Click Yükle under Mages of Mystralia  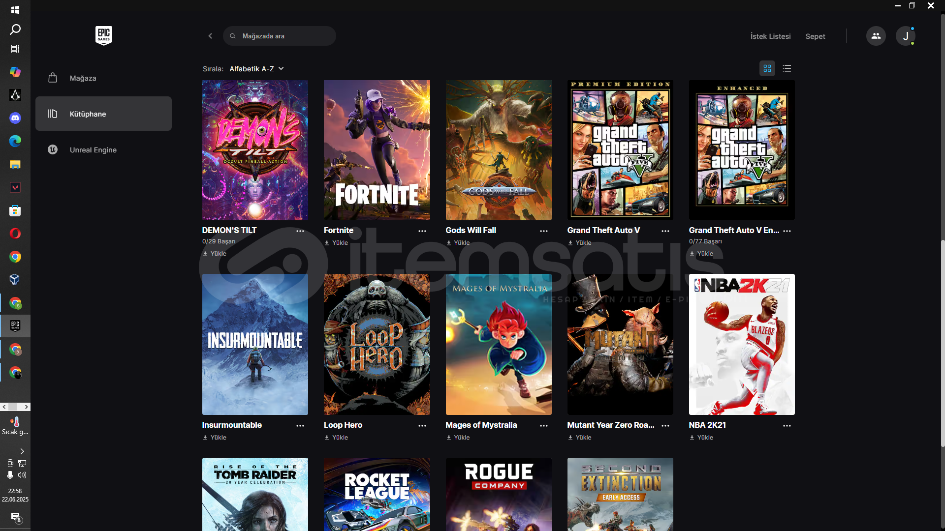point(458,438)
